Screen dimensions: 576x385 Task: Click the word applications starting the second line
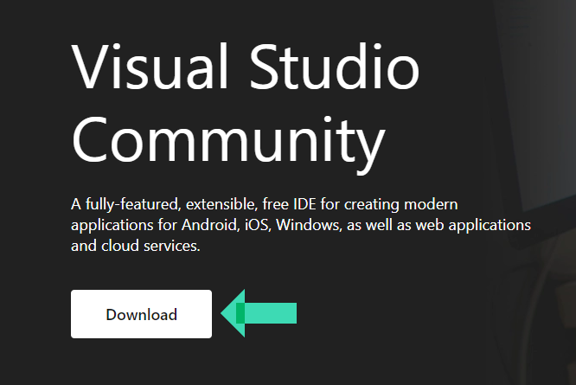(x=110, y=225)
